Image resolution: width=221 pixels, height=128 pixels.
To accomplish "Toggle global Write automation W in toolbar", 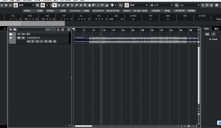I will pos(6,5).
